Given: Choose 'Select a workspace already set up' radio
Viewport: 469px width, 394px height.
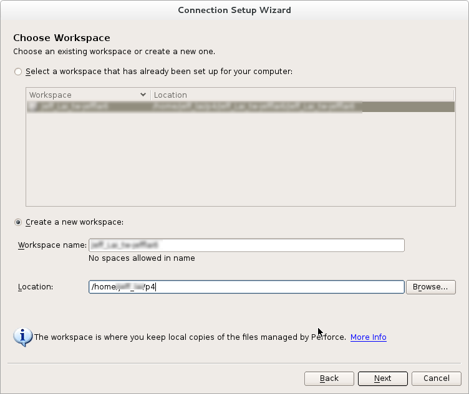Looking at the screenshot, I should pos(18,72).
